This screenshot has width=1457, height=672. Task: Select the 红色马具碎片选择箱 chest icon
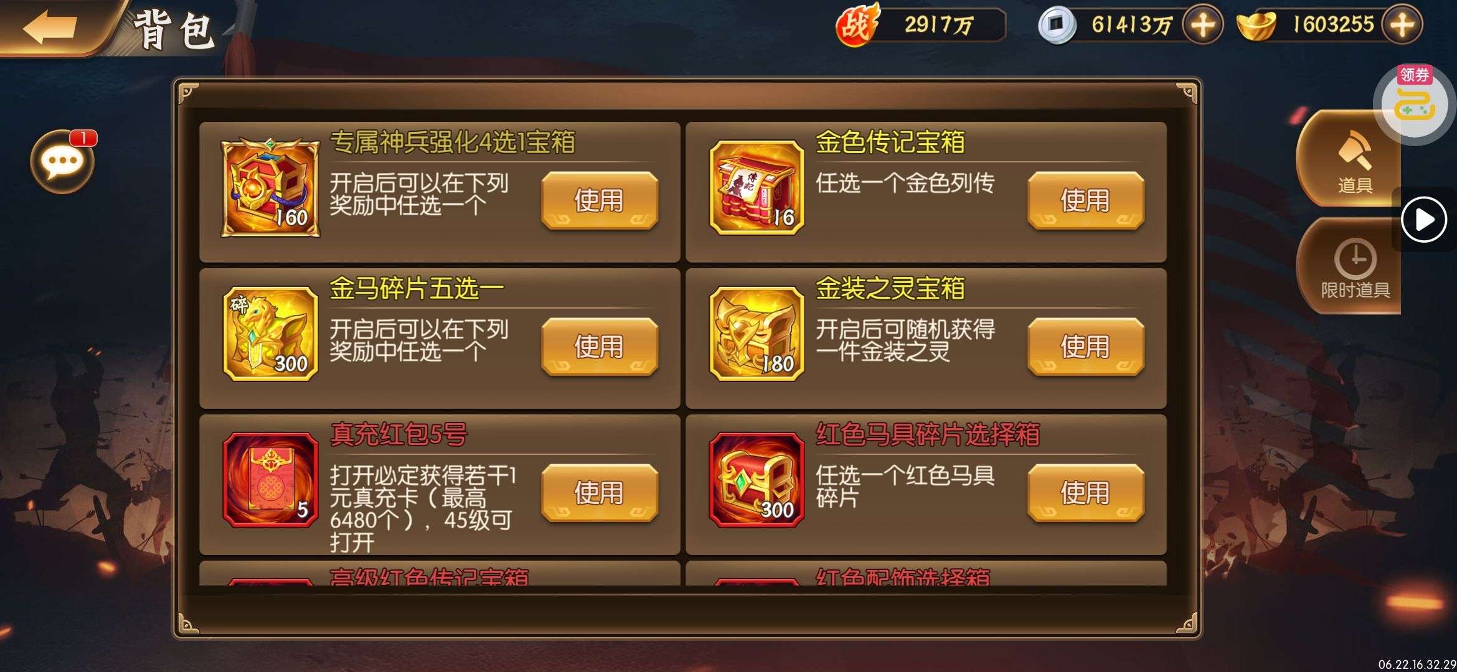tap(757, 480)
